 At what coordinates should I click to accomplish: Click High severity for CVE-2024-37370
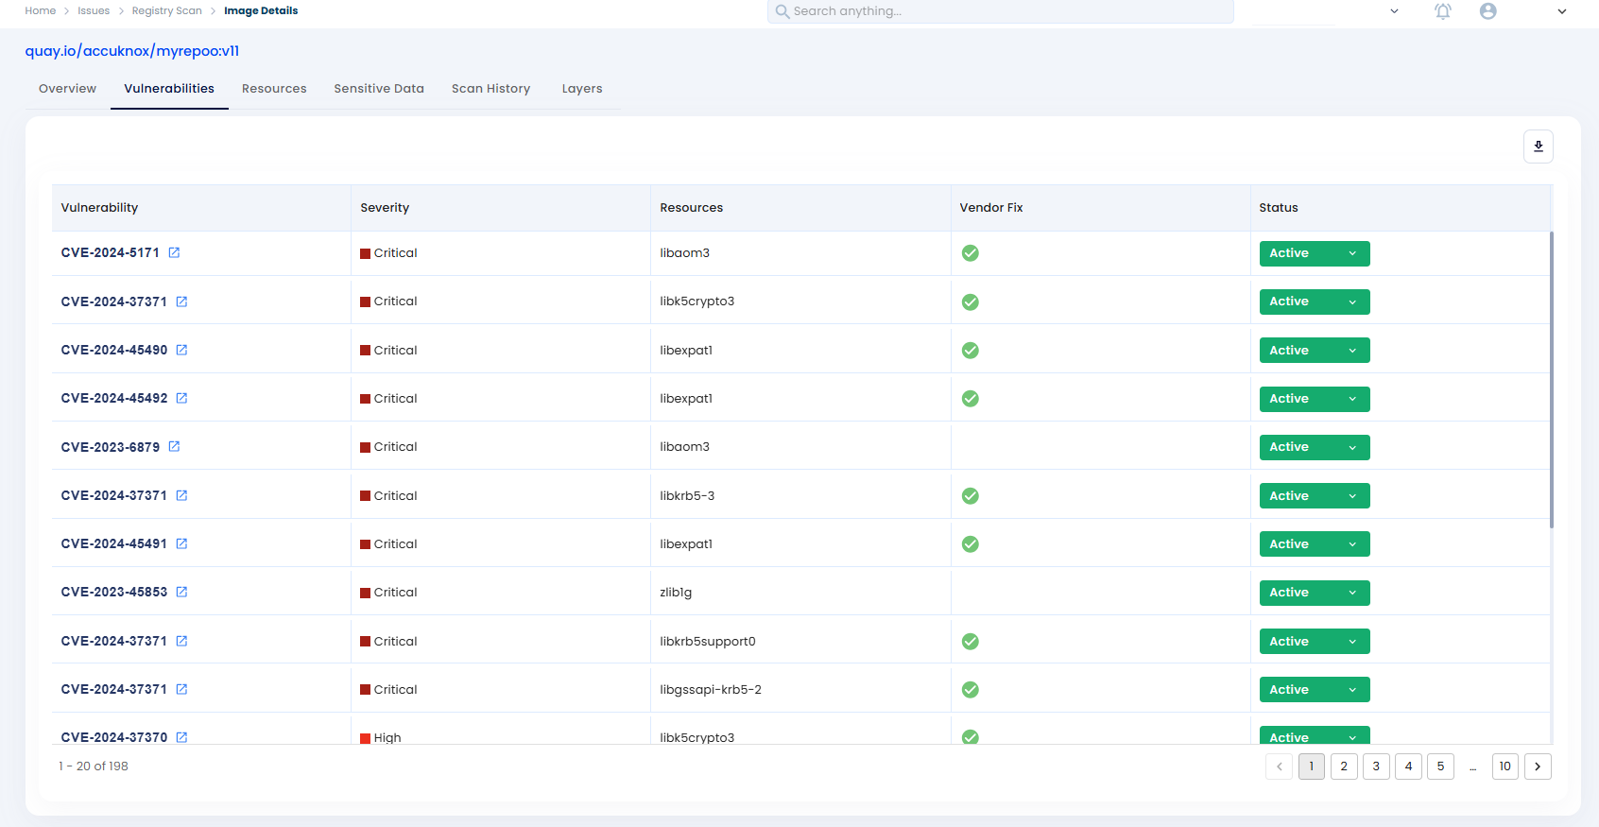tap(381, 738)
